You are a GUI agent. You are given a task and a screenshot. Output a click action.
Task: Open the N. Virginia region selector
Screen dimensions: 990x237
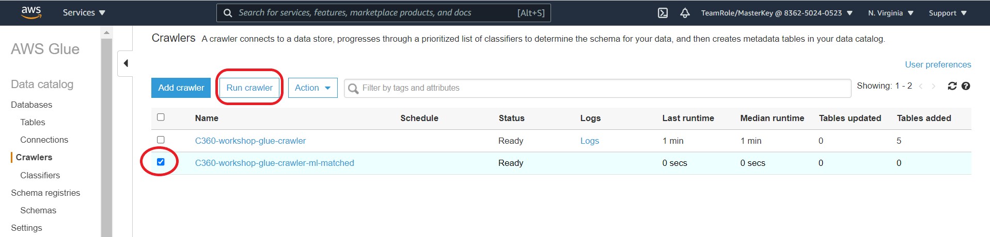(x=890, y=13)
